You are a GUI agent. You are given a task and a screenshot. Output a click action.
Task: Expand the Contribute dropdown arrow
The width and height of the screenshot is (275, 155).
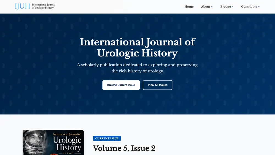[x=259, y=7]
